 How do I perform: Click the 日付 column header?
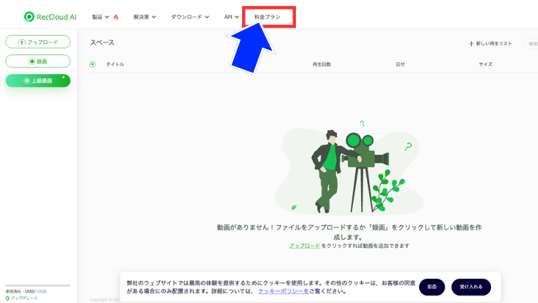[400, 64]
